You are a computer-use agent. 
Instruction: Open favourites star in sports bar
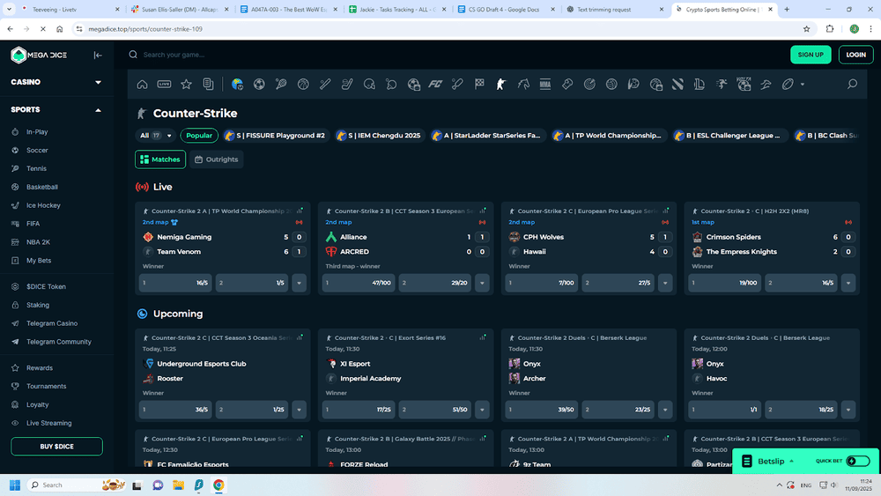pyautogui.click(x=186, y=85)
